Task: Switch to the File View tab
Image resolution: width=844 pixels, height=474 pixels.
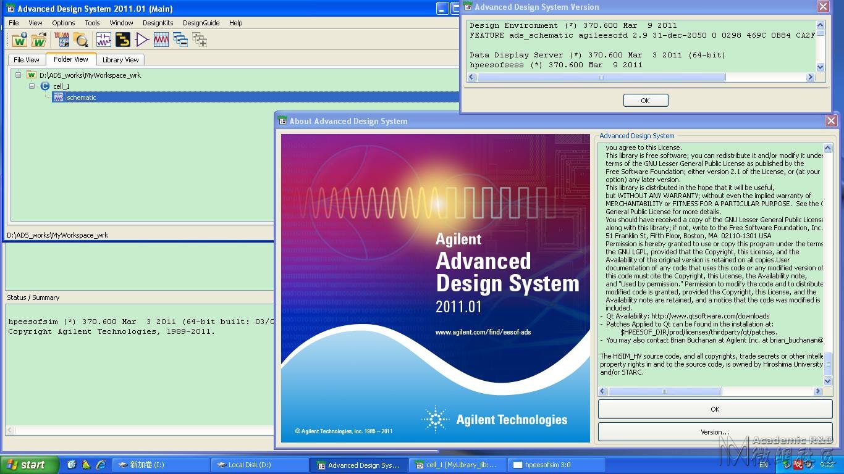Action: [27, 60]
